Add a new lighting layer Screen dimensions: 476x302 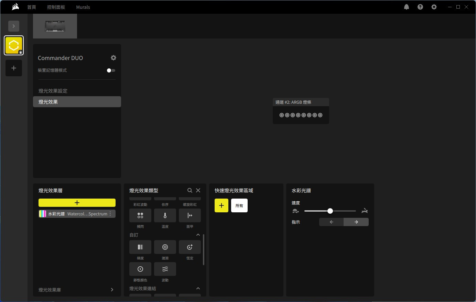point(77,203)
